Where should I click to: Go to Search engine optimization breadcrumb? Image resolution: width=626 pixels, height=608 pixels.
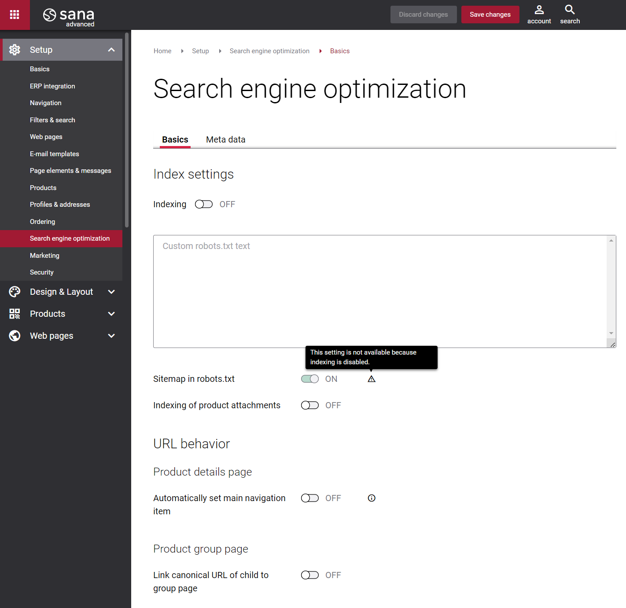click(x=269, y=51)
